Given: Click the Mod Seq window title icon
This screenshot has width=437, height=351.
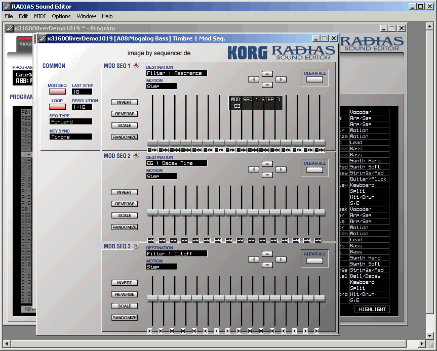Looking at the screenshot, I should (x=42, y=38).
